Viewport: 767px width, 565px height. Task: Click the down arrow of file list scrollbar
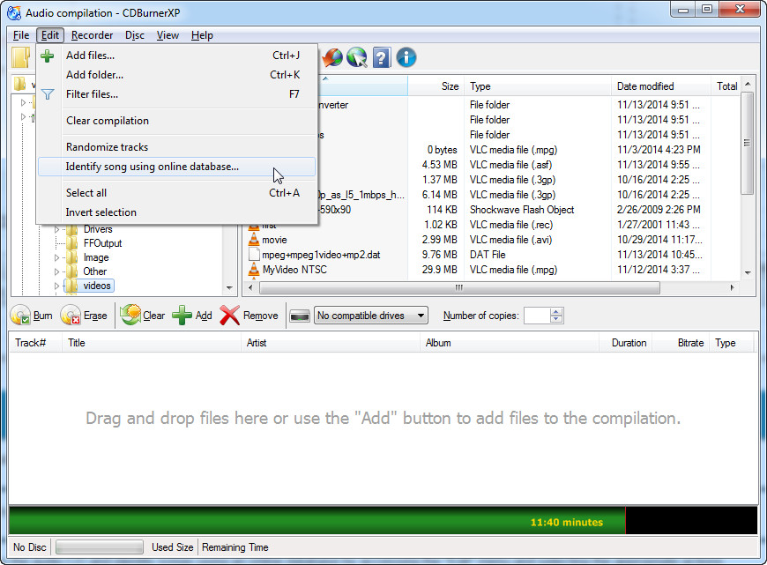coord(748,272)
